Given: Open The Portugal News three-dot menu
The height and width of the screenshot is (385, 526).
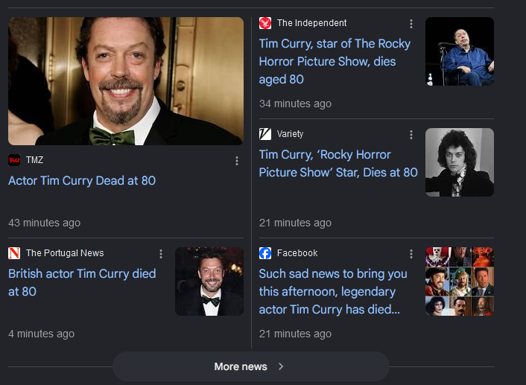Looking at the screenshot, I should (161, 254).
